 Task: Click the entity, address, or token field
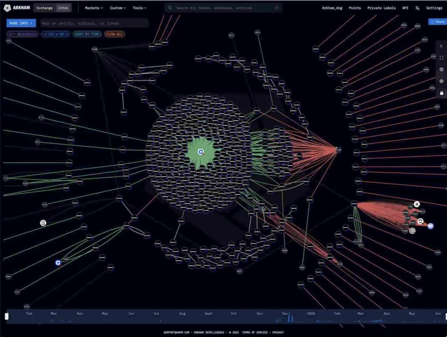point(94,23)
